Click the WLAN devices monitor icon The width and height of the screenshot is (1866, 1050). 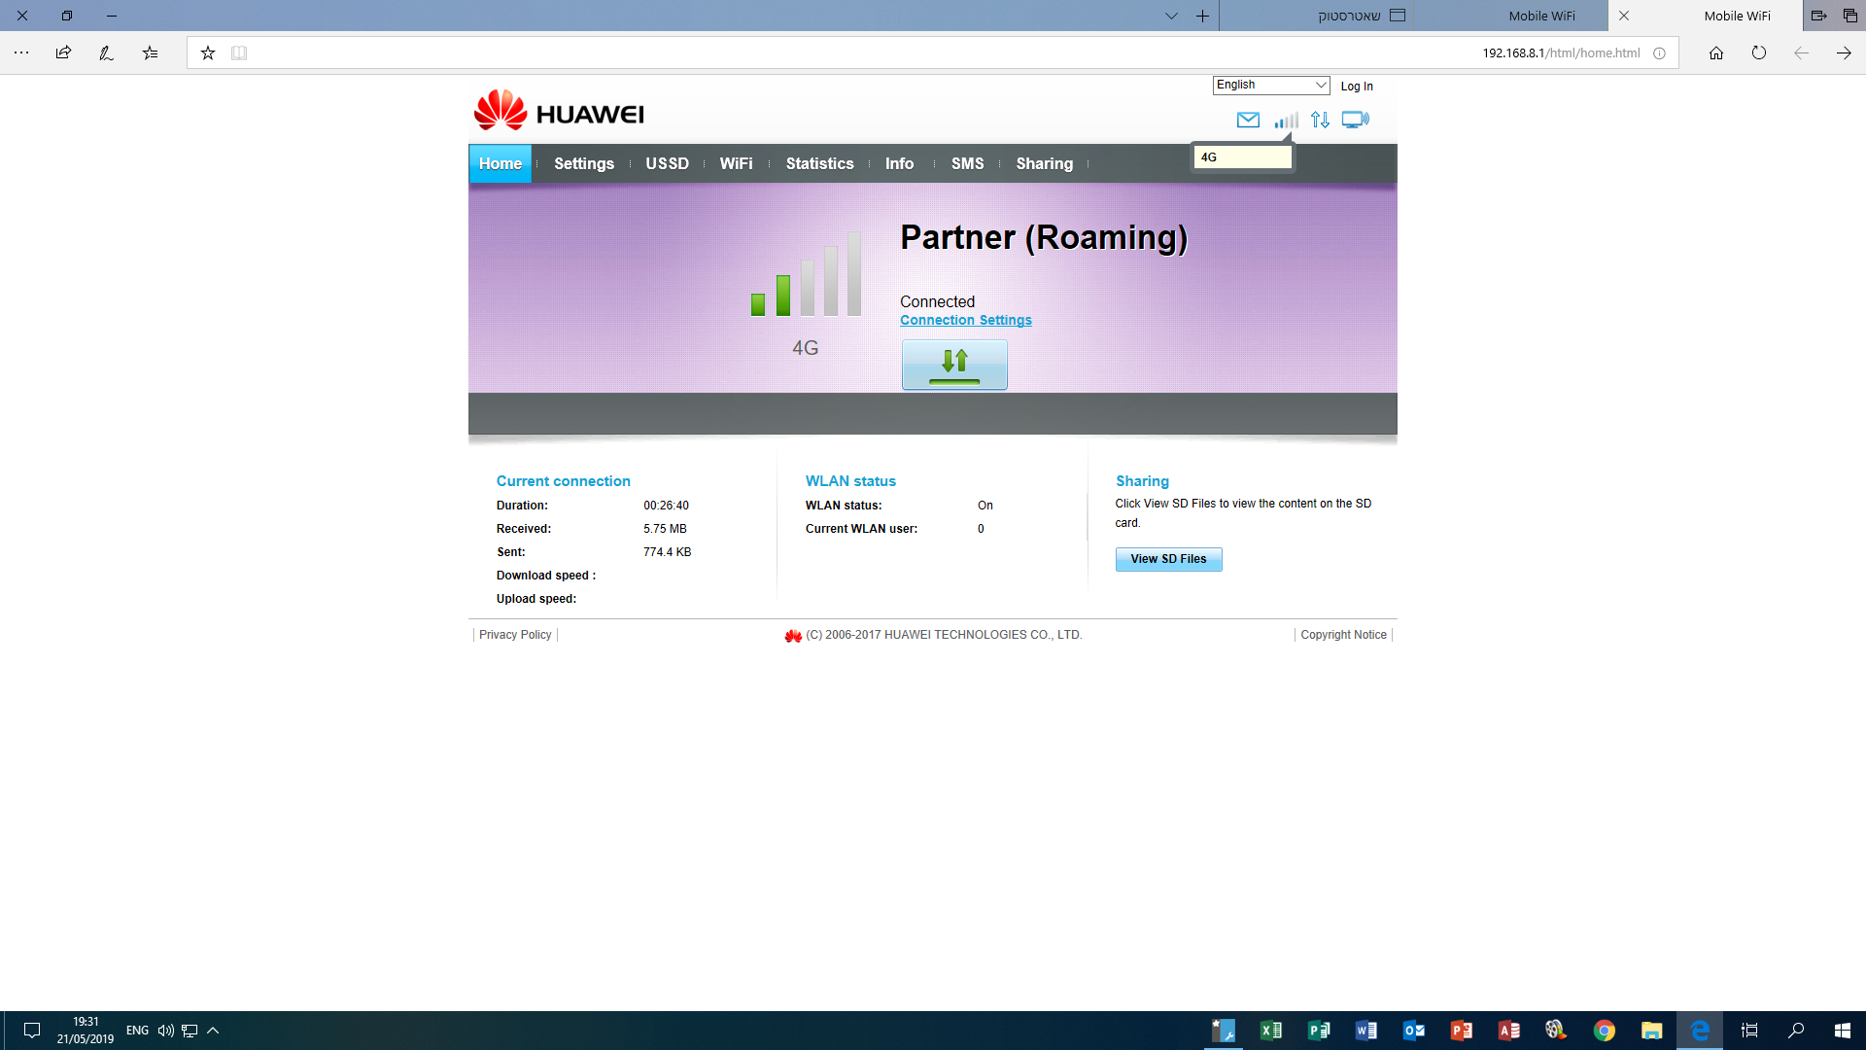1355,120
